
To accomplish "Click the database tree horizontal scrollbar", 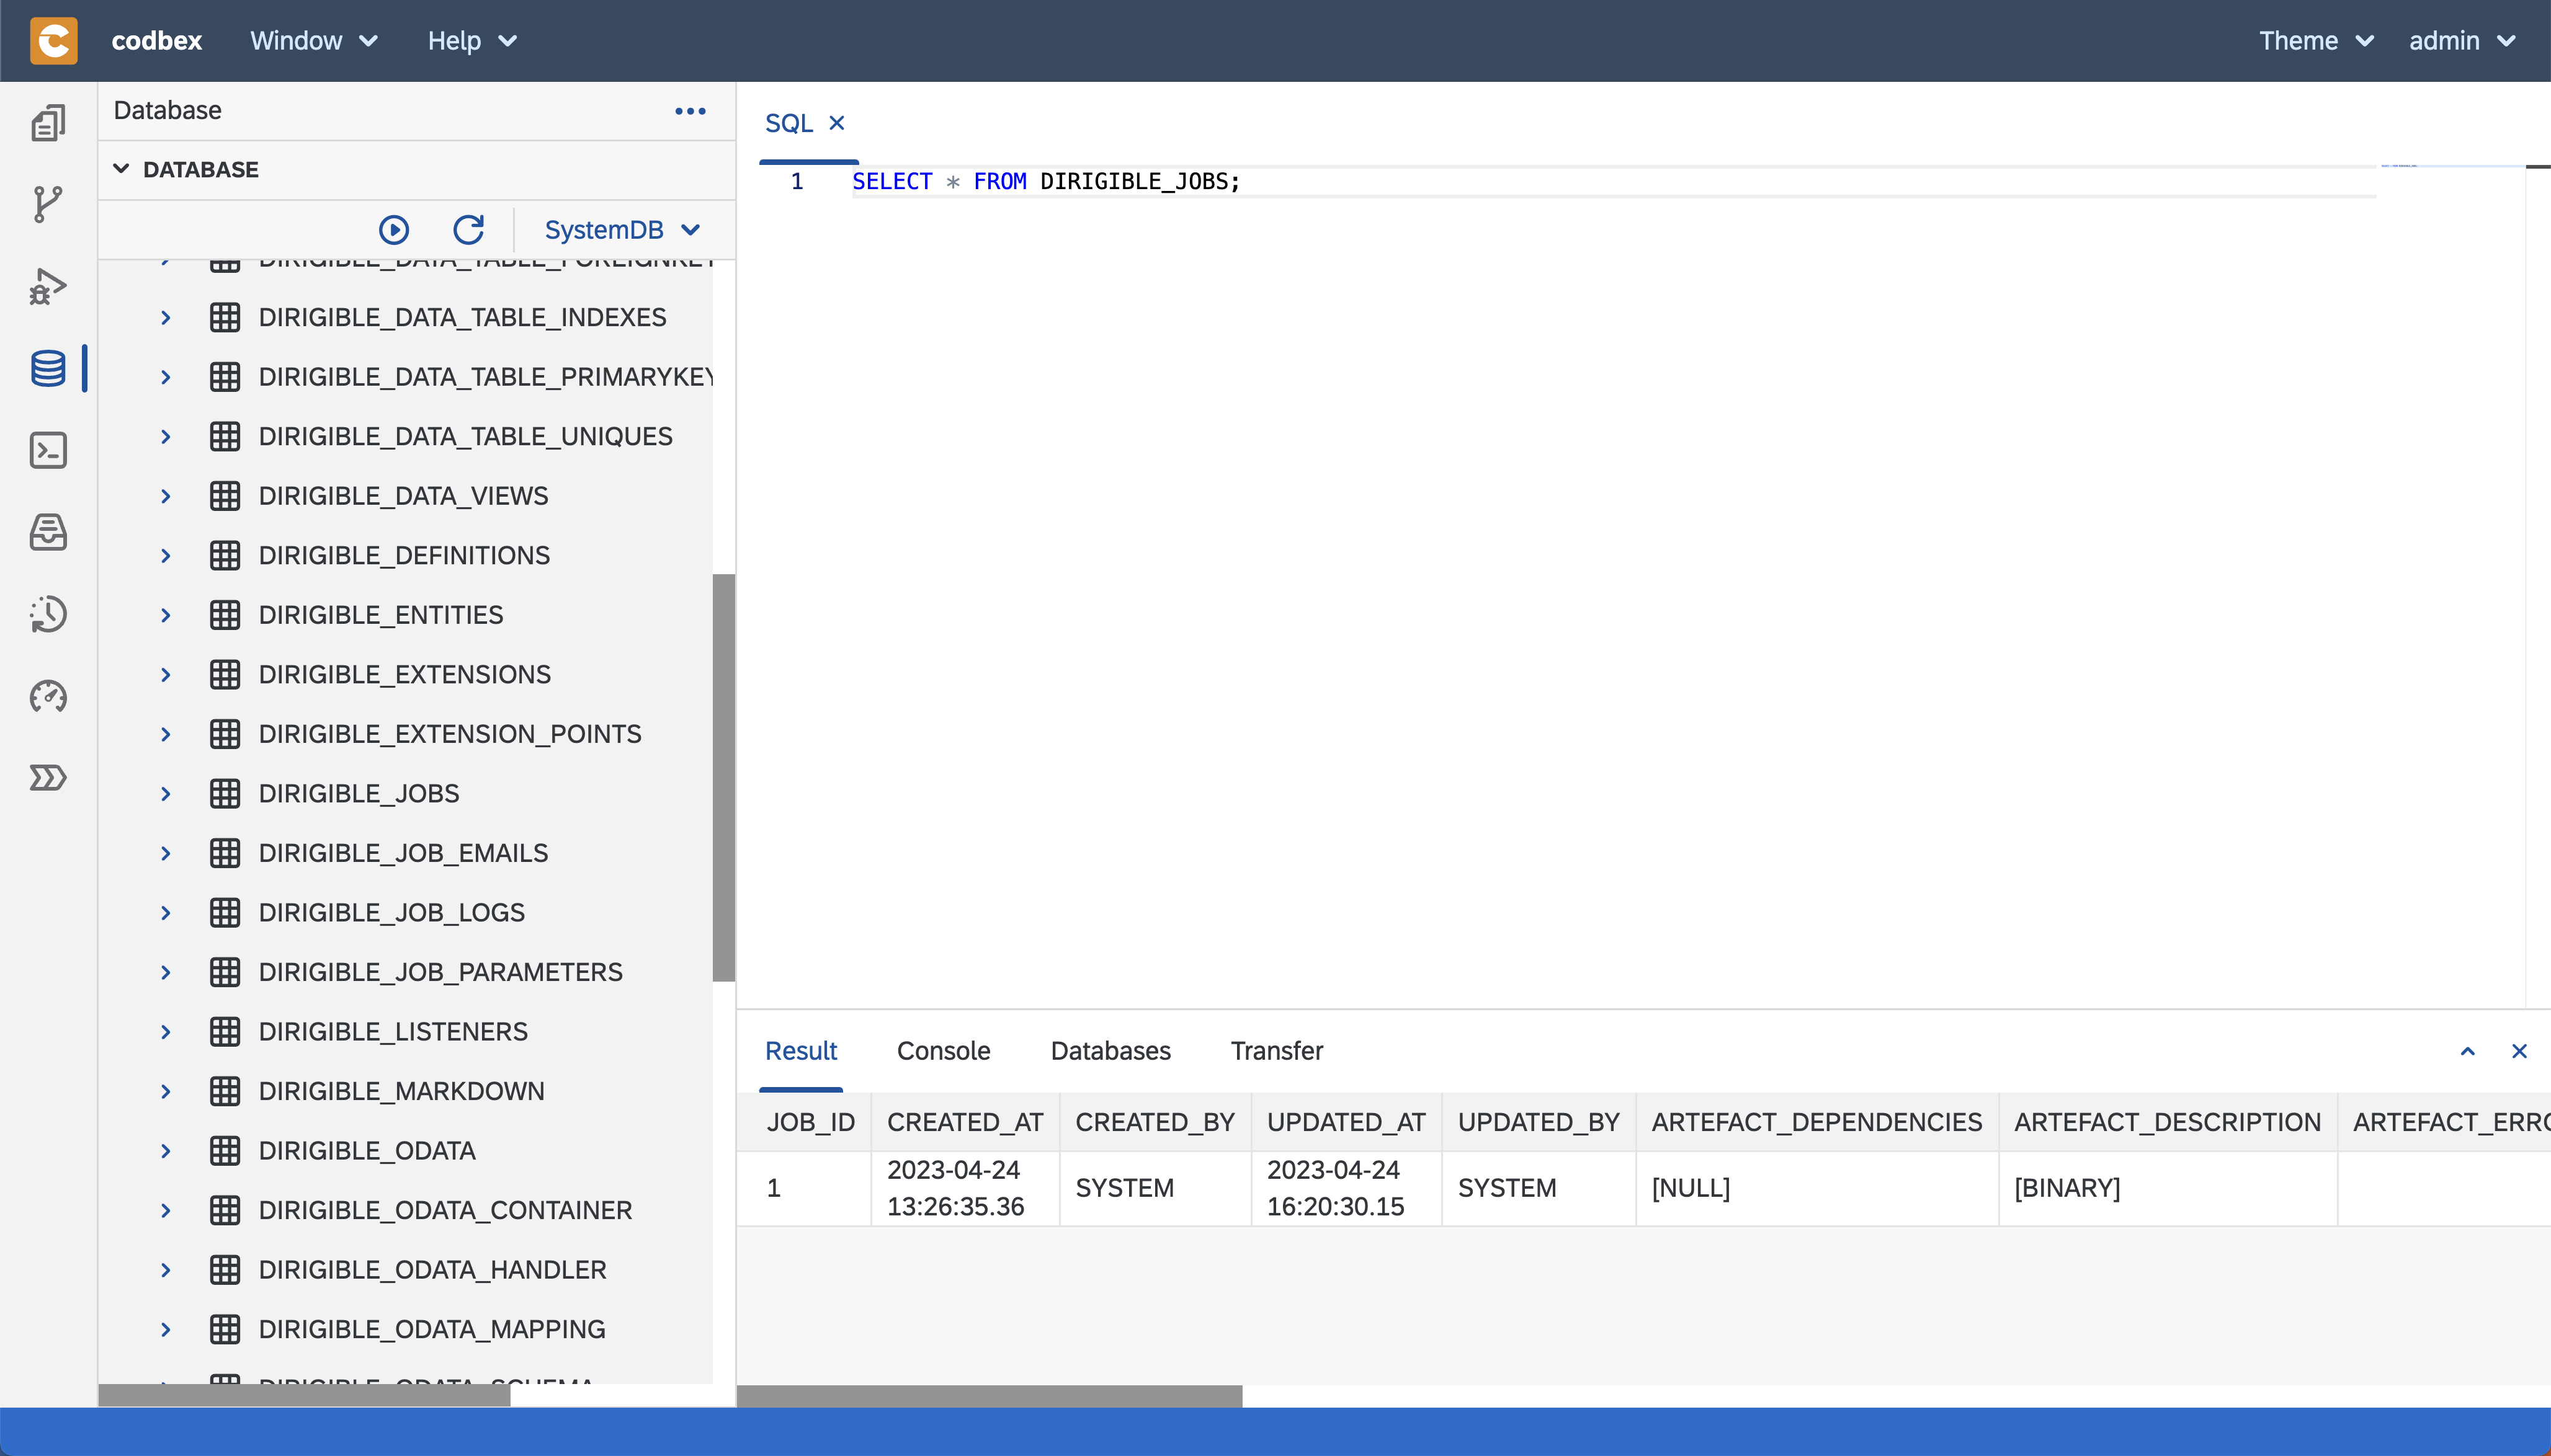I will (x=304, y=1396).
